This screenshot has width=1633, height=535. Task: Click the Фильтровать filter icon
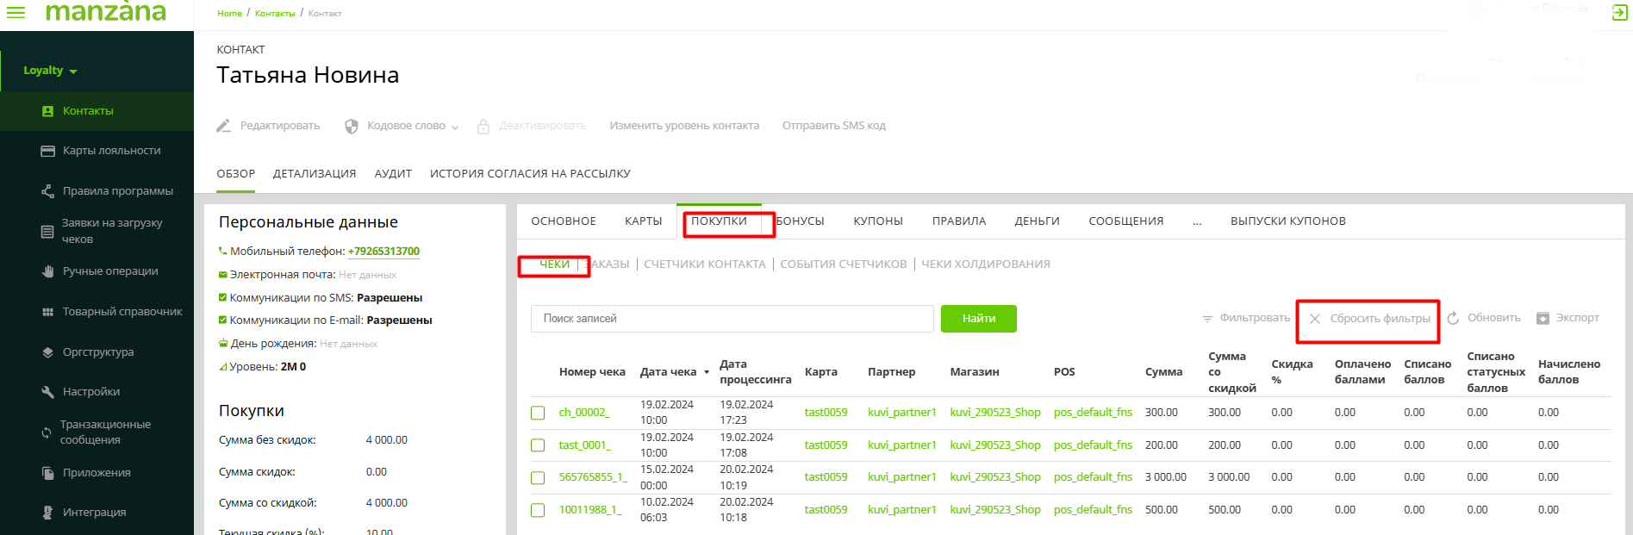(x=1207, y=319)
